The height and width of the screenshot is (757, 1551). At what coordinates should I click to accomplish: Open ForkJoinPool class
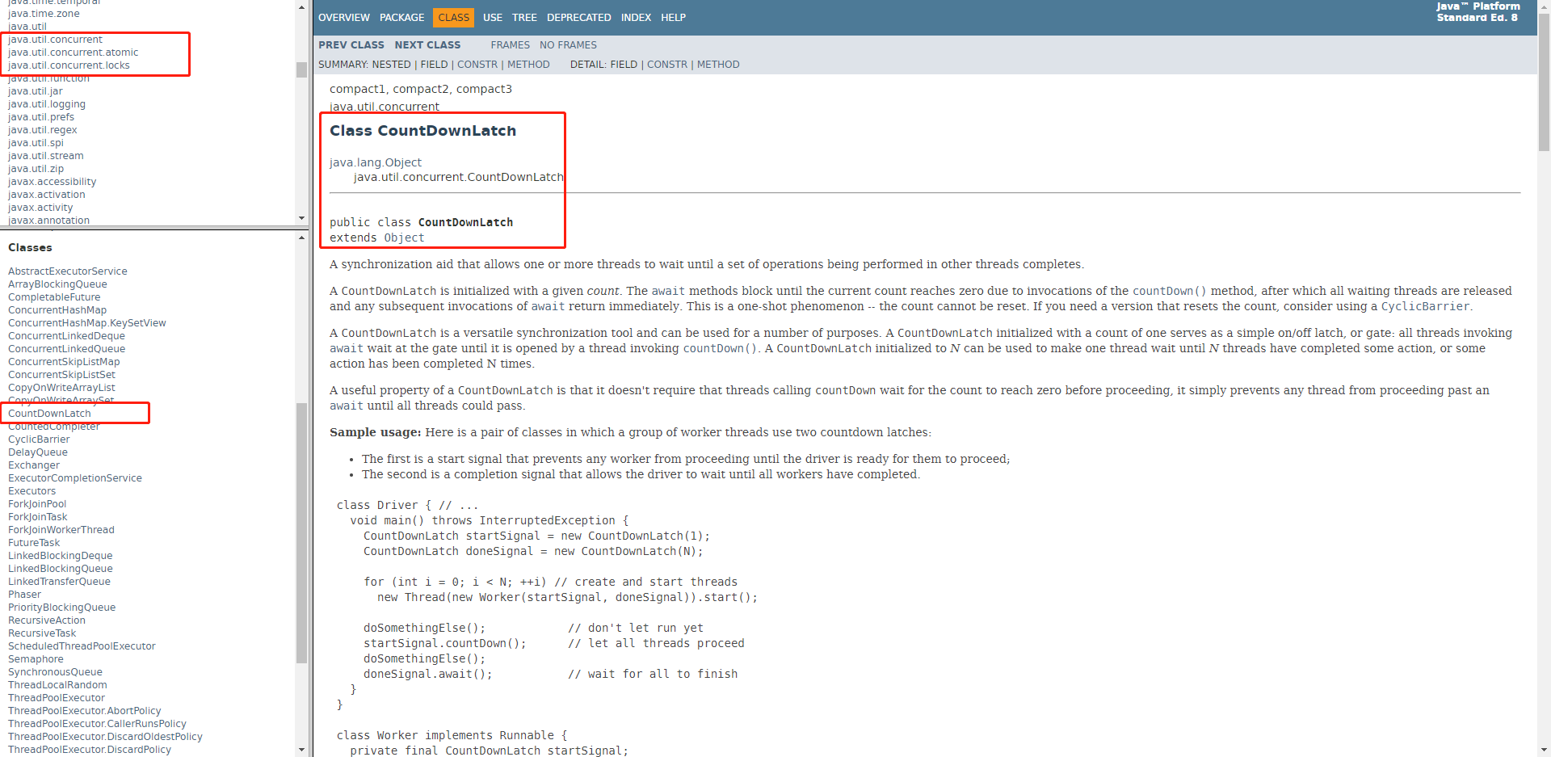click(x=37, y=504)
